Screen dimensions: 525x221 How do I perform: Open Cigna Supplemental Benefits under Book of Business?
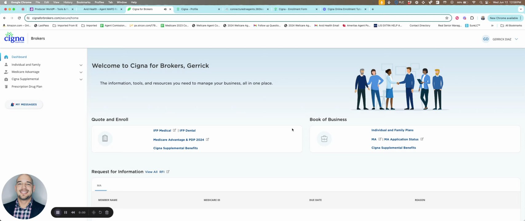click(394, 148)
